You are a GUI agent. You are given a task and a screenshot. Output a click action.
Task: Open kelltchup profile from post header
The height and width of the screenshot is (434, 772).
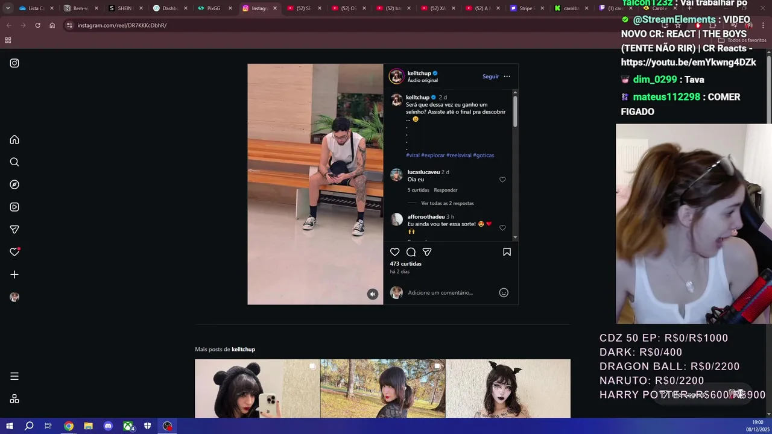click(419, 74)
